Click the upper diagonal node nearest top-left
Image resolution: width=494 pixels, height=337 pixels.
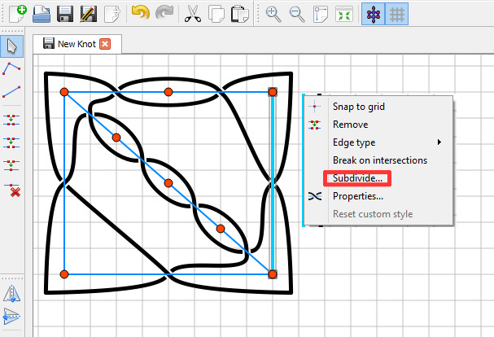click(x=116, y=138)
